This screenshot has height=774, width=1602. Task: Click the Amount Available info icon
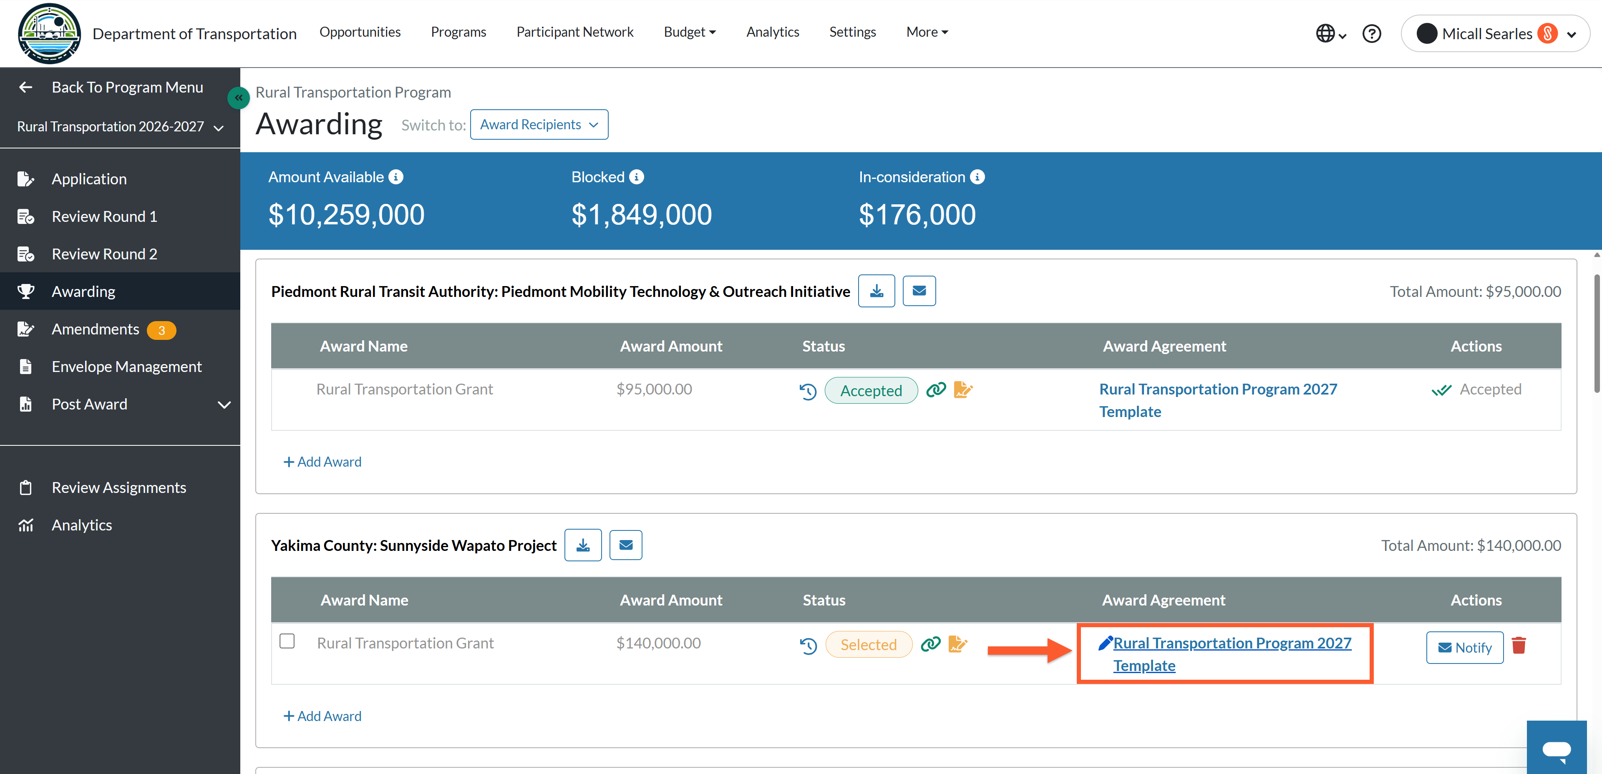tap(395, 177)
